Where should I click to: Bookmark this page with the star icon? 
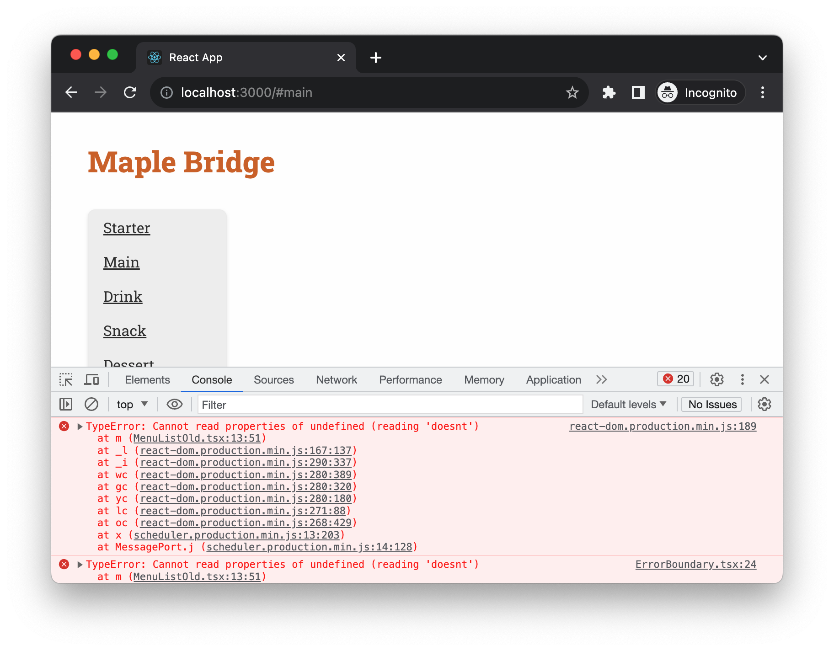click(572, 93)
